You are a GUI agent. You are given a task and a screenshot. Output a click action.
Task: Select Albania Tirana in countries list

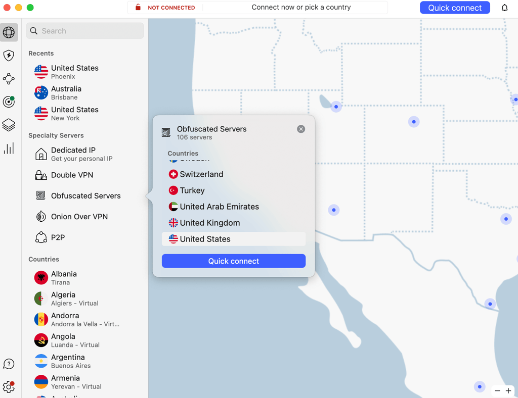point(86,278)
